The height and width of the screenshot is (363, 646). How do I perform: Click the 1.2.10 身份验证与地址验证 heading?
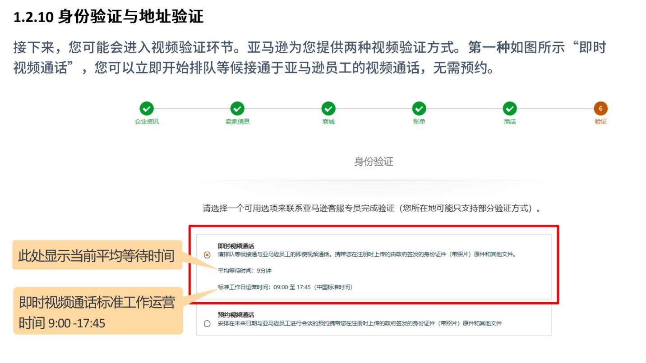[109, 17]
